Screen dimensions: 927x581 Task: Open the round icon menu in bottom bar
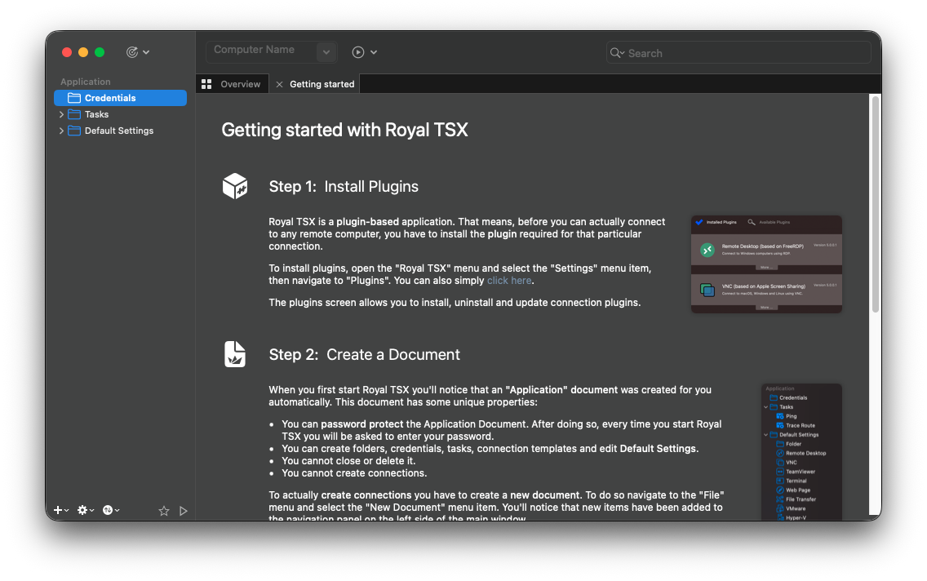point(110,510)
